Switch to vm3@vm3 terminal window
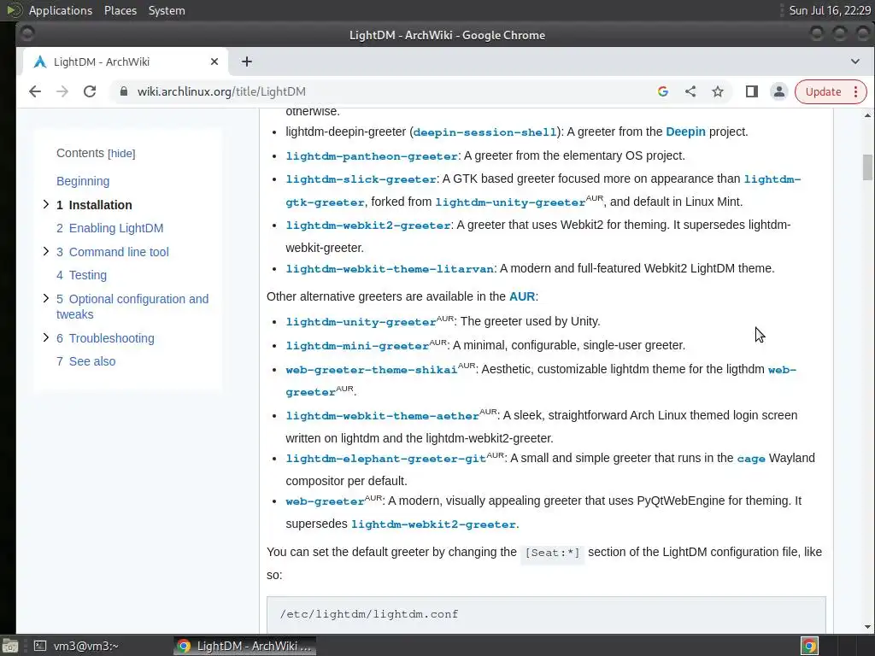875x656 pixels. 76,646
